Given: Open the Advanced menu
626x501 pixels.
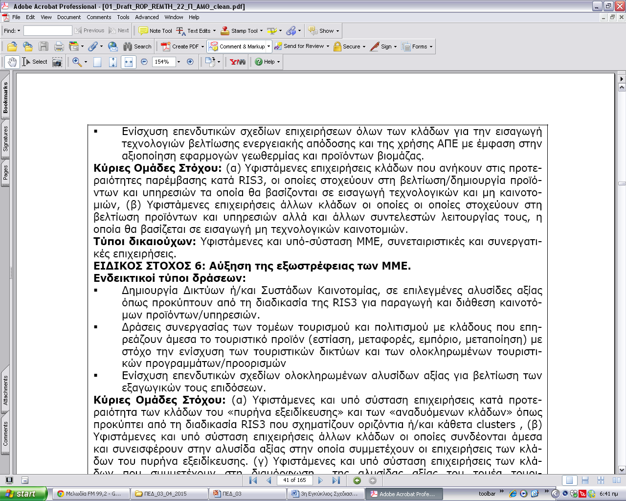Looking at the screenshot, I should 147,17.
